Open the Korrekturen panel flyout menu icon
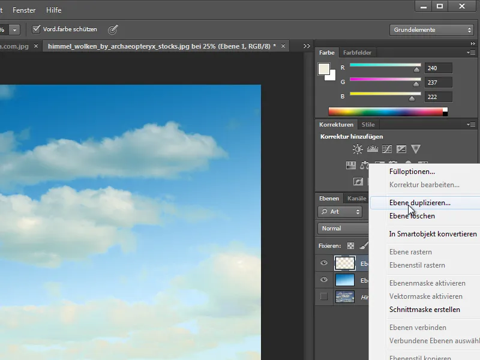Image resolution: width=480 pixels, height=360 pixels. coord(471,124)
